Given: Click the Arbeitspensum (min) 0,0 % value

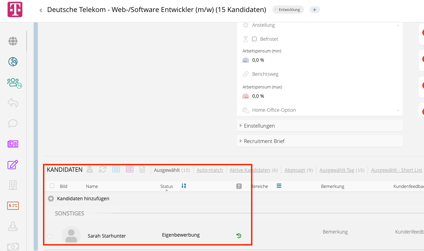Looking at the screenshot, I should [x=258, y=60].
